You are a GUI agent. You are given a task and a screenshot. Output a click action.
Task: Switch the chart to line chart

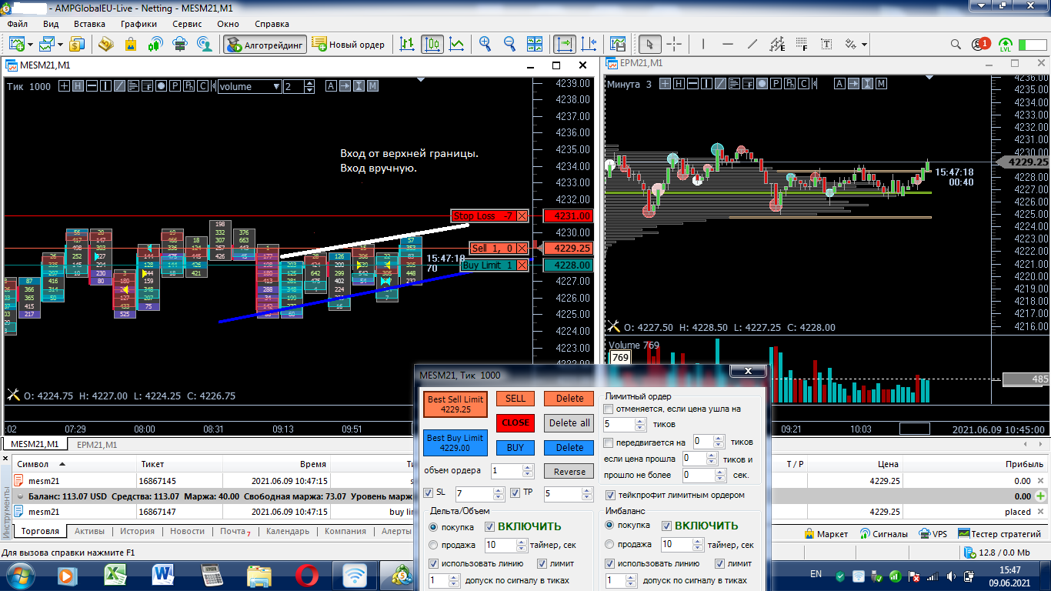pyautogui.click(x=457, y=44)
